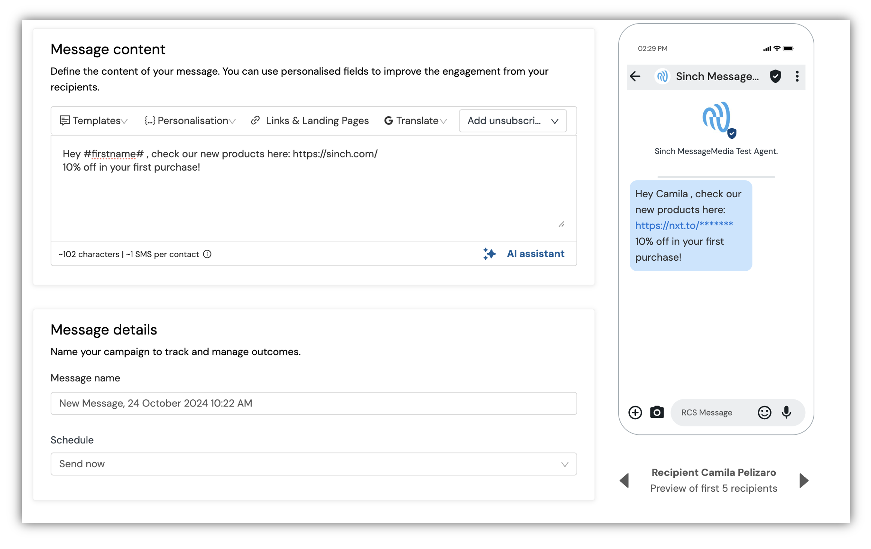
Task: Click the textarea resize handle
Action: coord(561,224)
